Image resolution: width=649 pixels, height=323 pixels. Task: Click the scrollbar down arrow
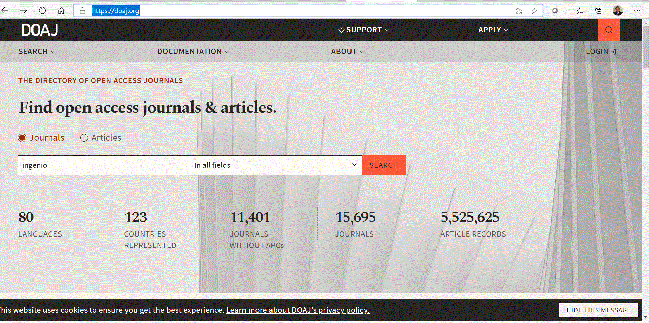tap(646, 318)
